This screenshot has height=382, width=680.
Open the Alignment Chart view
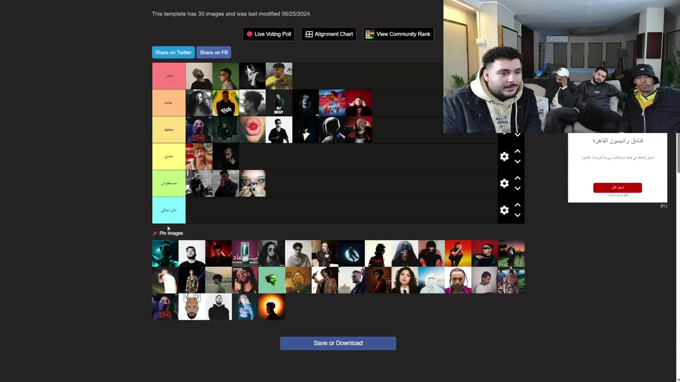[329, 34]
